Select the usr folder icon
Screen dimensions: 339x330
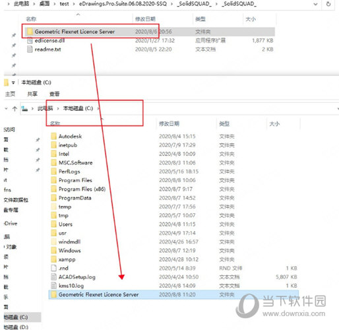(x=53, y=233)
